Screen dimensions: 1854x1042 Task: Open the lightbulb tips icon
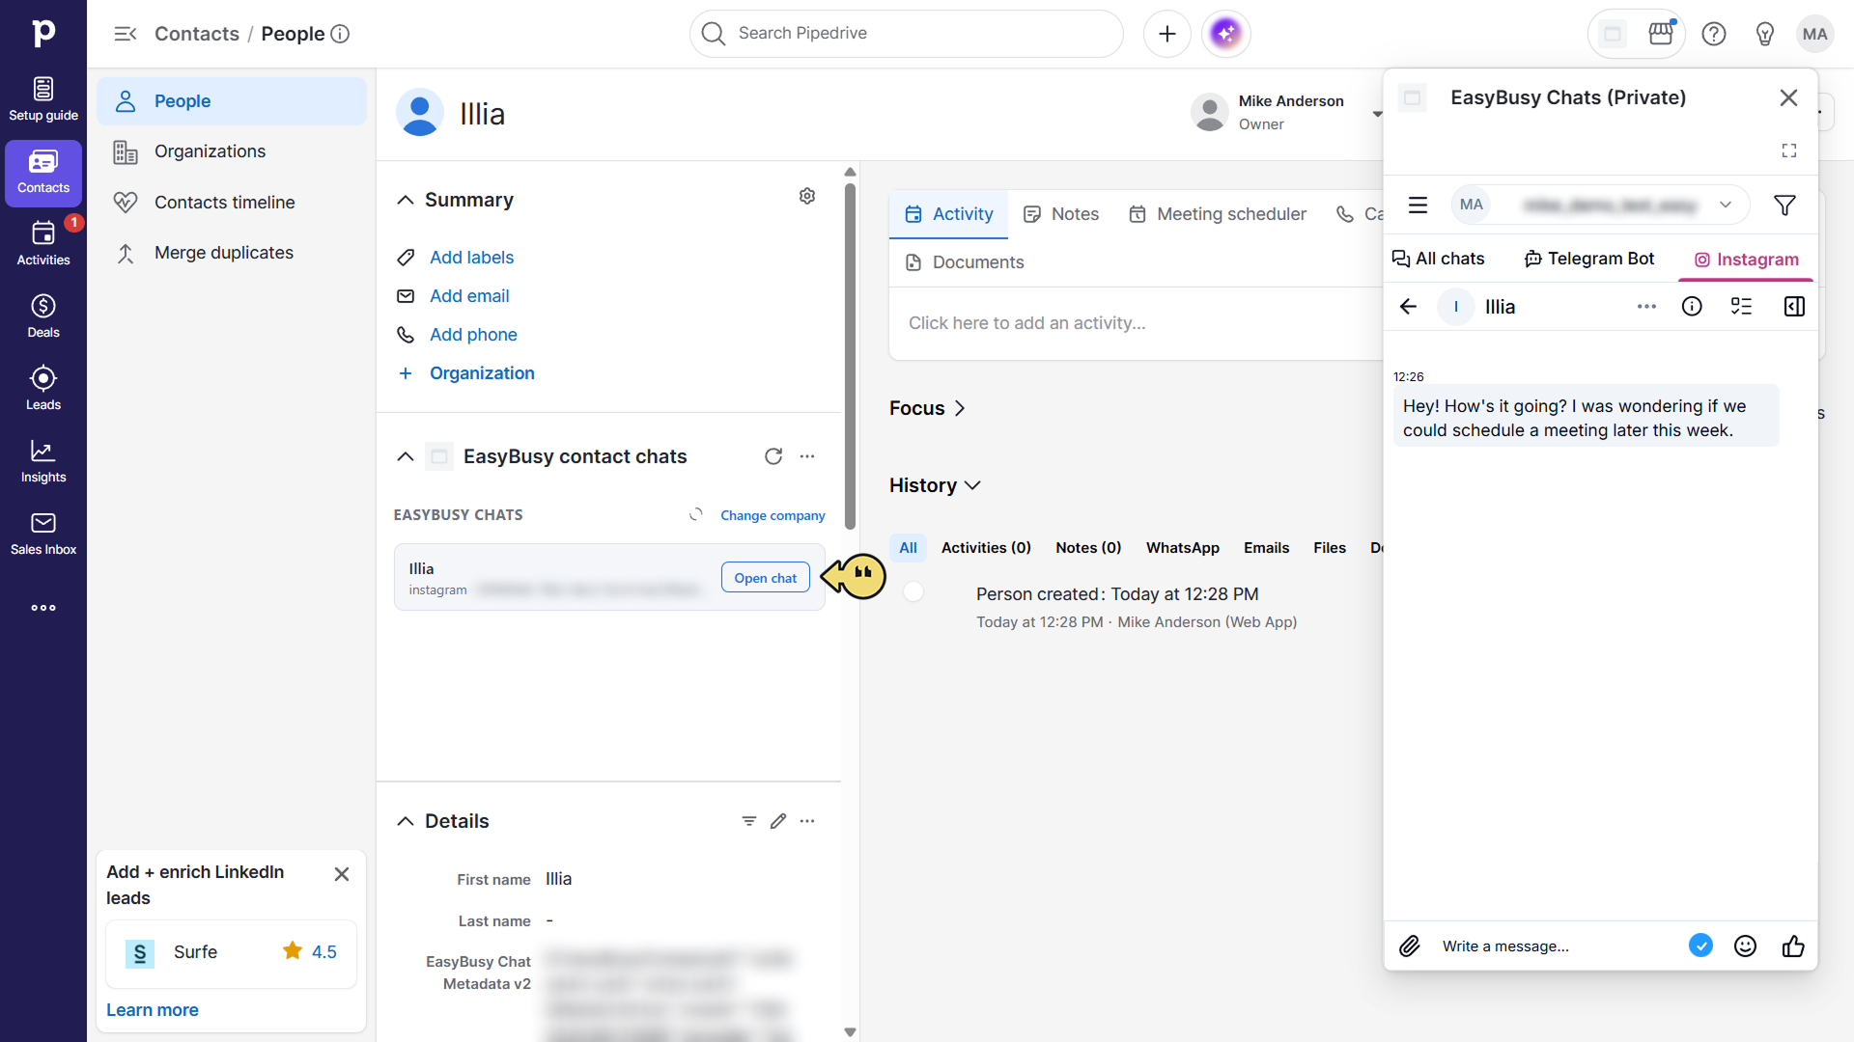coord(1765,34)
